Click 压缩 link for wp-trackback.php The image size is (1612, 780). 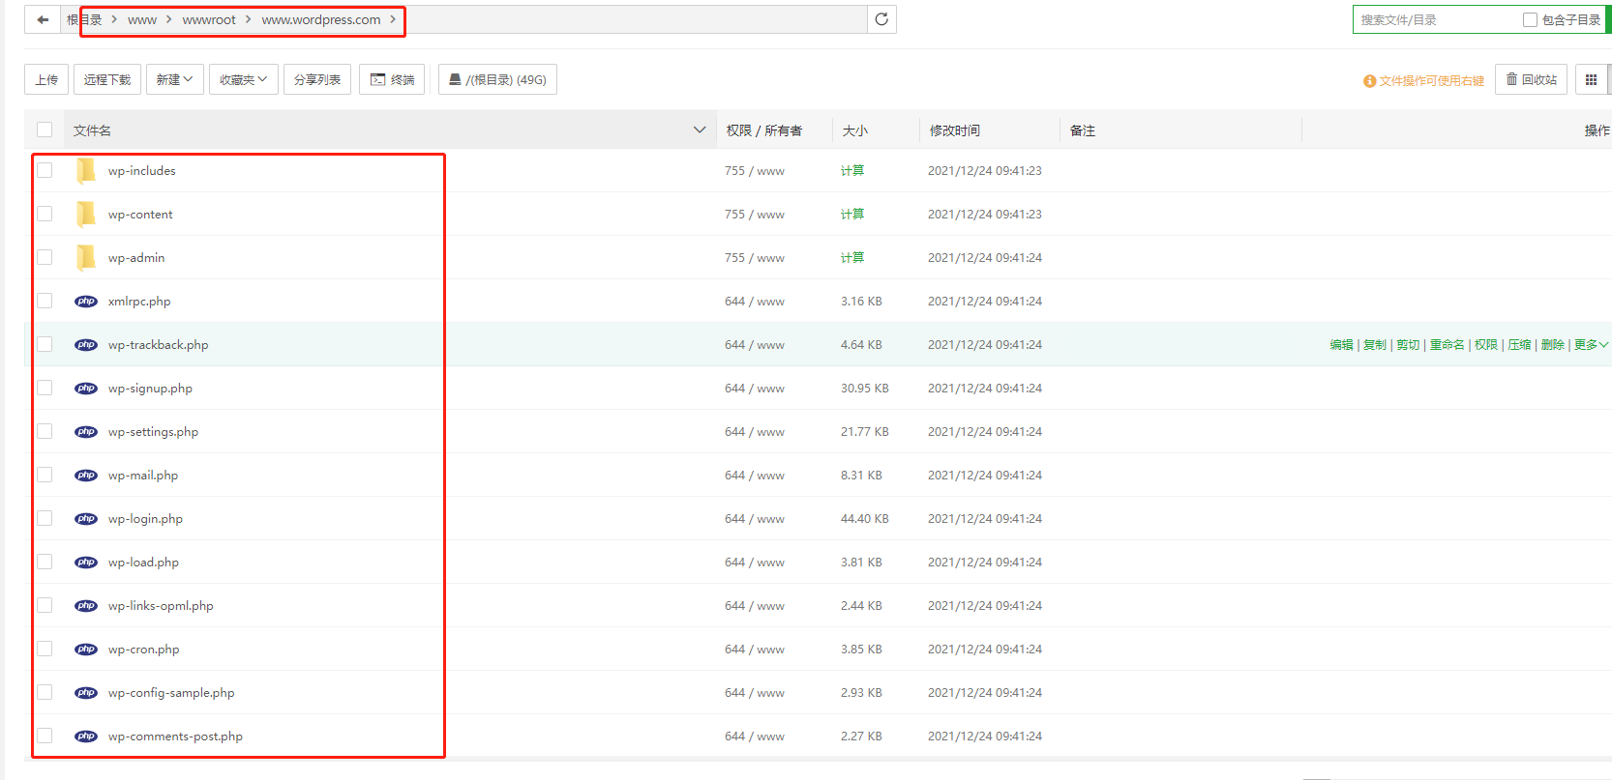1519,344
